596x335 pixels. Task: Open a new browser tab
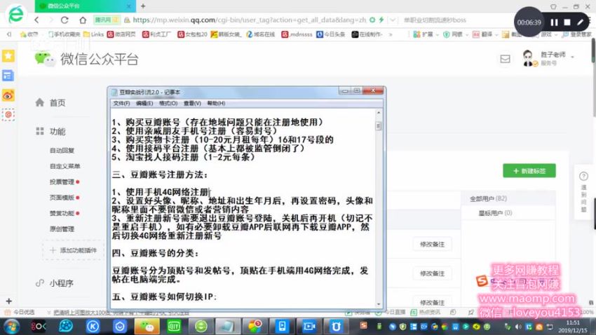[143, 6]
